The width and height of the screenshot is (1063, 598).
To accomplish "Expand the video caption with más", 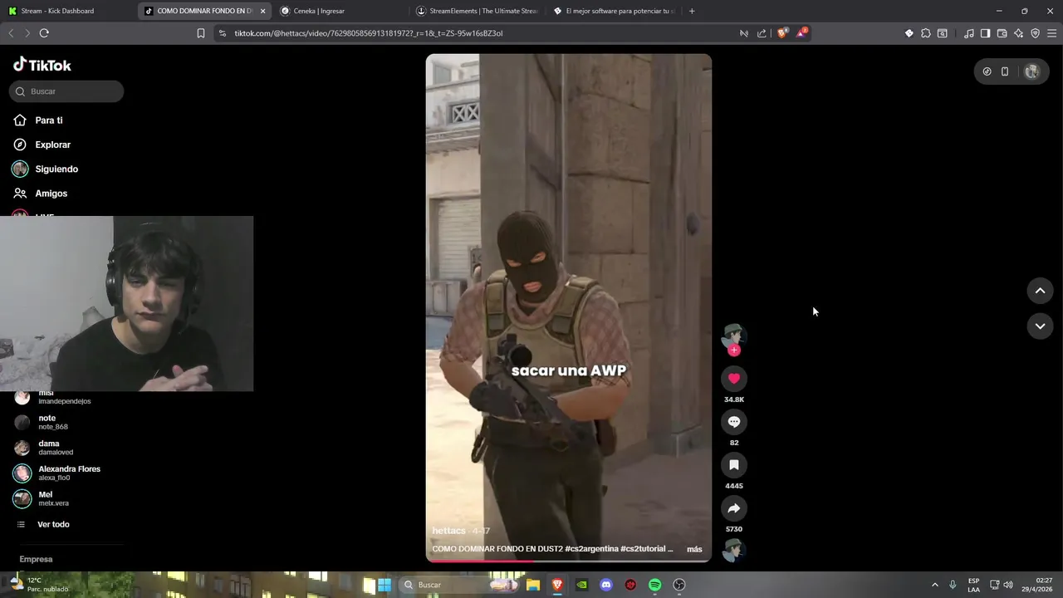I will pos(694,549).
